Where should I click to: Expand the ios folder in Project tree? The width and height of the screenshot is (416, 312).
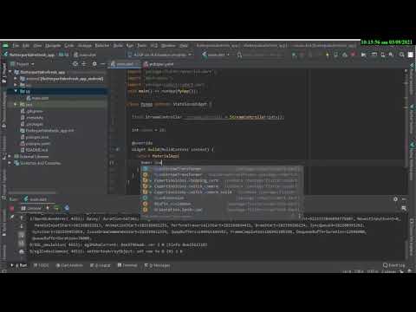(x=16, y=85)
